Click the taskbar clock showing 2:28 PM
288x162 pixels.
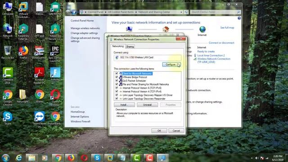click(278, 158)
